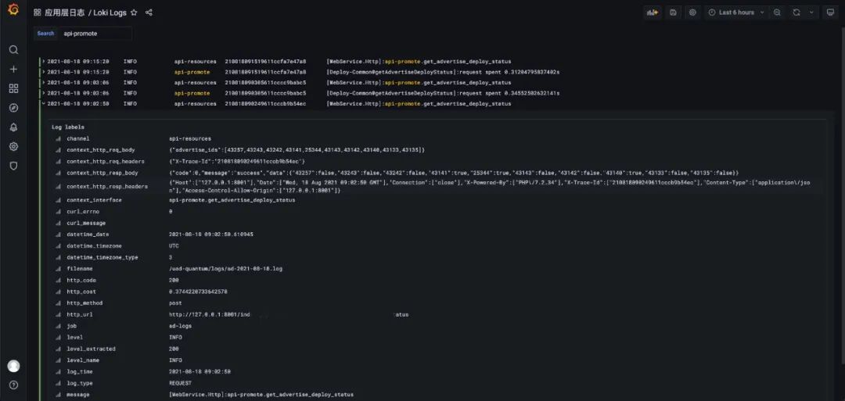Open the Last 6 hours time picker
Viewport: 845px width, 401px height.
pyautogui.click(x=735, y=13)
